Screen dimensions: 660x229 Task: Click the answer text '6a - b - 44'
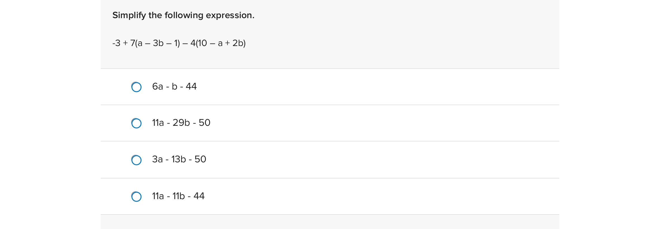pos(175,86)
